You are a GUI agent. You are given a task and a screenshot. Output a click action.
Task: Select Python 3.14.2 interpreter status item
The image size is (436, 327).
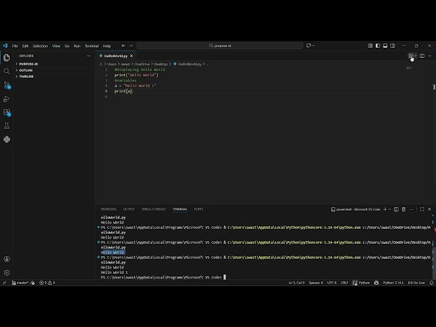(x=393, y=283)
